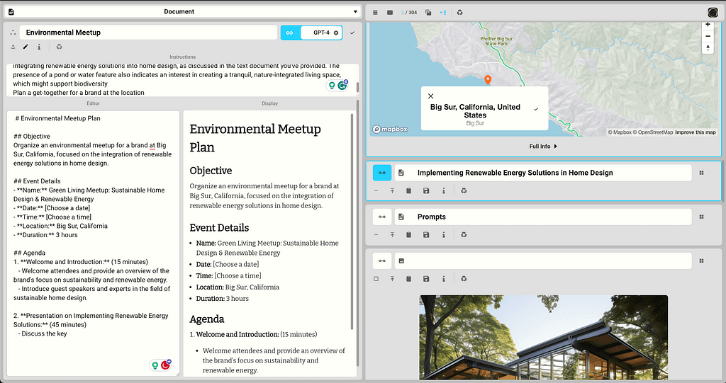
Task: Click the three-dots node icon left of the title
Action: click(13, 33)
